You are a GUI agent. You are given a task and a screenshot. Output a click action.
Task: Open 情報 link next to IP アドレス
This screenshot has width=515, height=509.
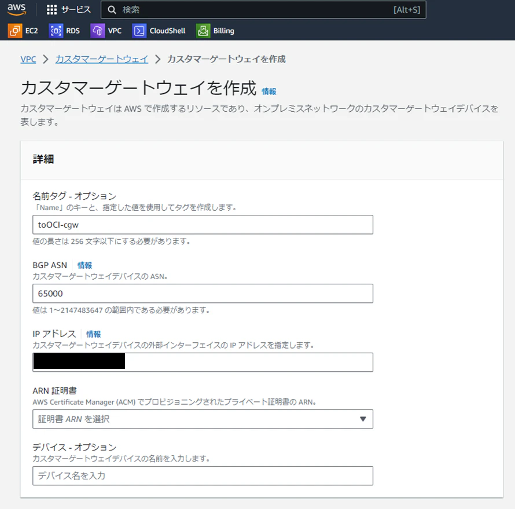point(94,334)
